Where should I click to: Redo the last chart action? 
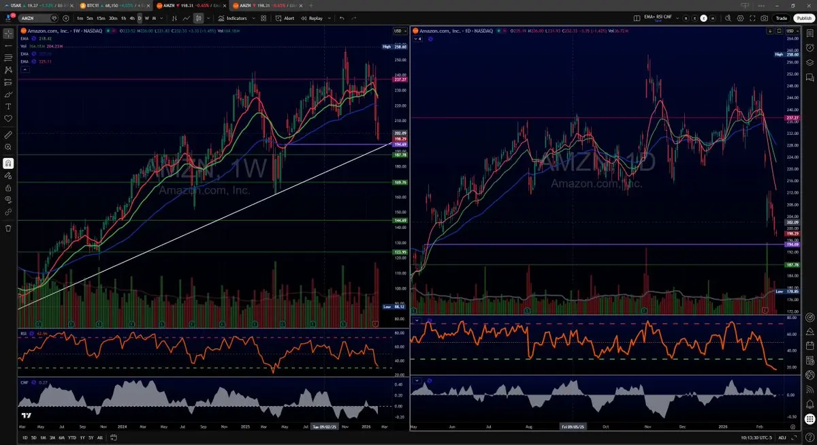[x=354, y=17]
